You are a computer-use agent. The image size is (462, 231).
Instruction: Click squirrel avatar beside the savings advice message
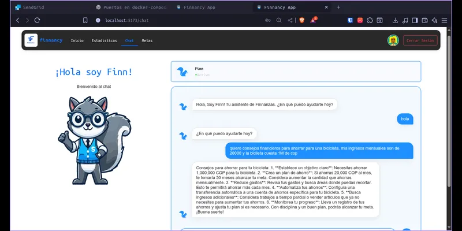click(x=183, y=214)
